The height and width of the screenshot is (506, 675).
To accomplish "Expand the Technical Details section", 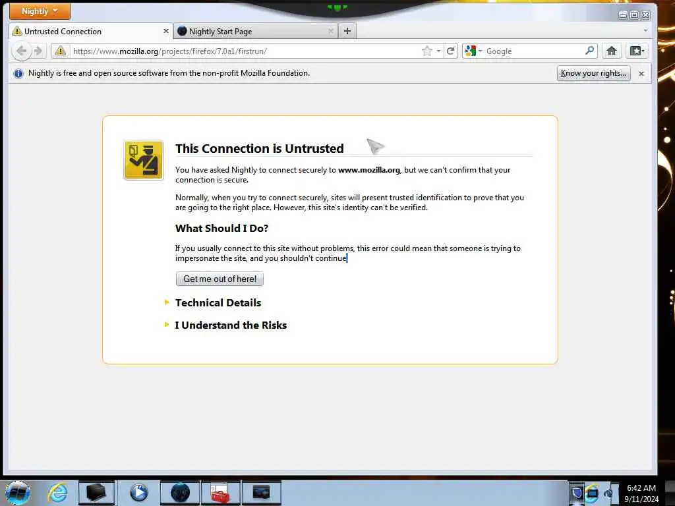I will pos(218,303).
